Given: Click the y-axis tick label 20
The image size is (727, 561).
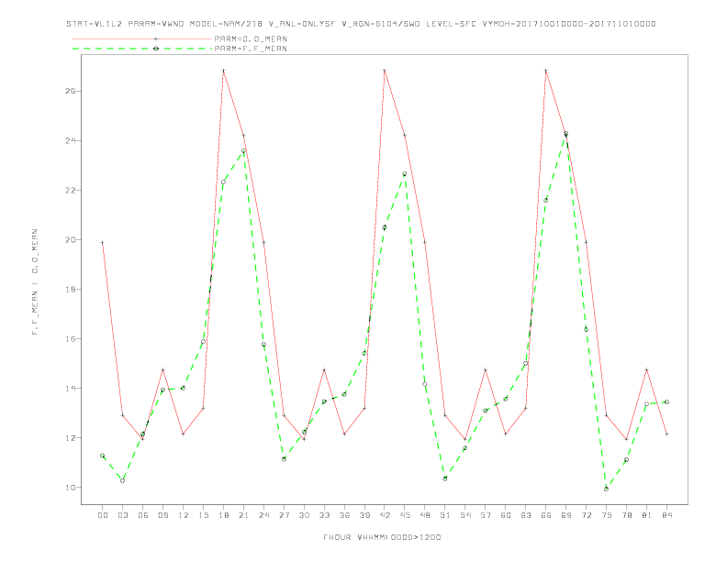Looking at the screenshot, I should (x=70, y=239).
